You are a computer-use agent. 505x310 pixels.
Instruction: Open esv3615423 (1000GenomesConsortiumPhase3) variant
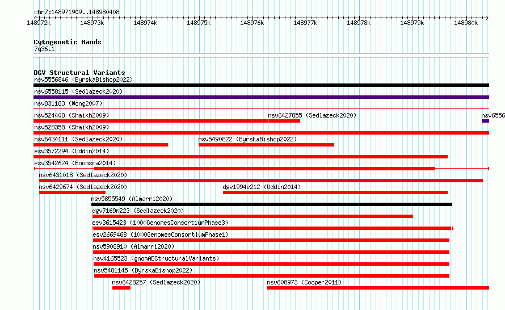click(160, 223)
